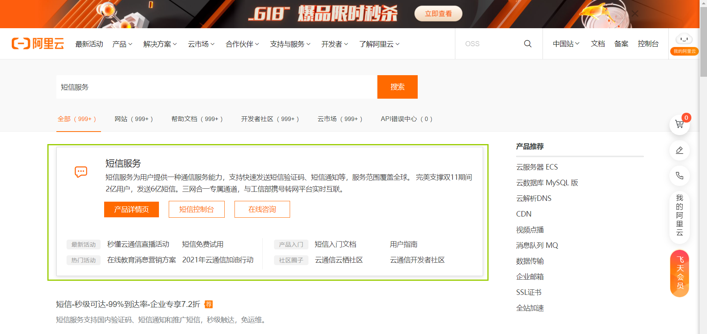
Task: Open 云通信开发者社区 link
Action: point(417,260)
